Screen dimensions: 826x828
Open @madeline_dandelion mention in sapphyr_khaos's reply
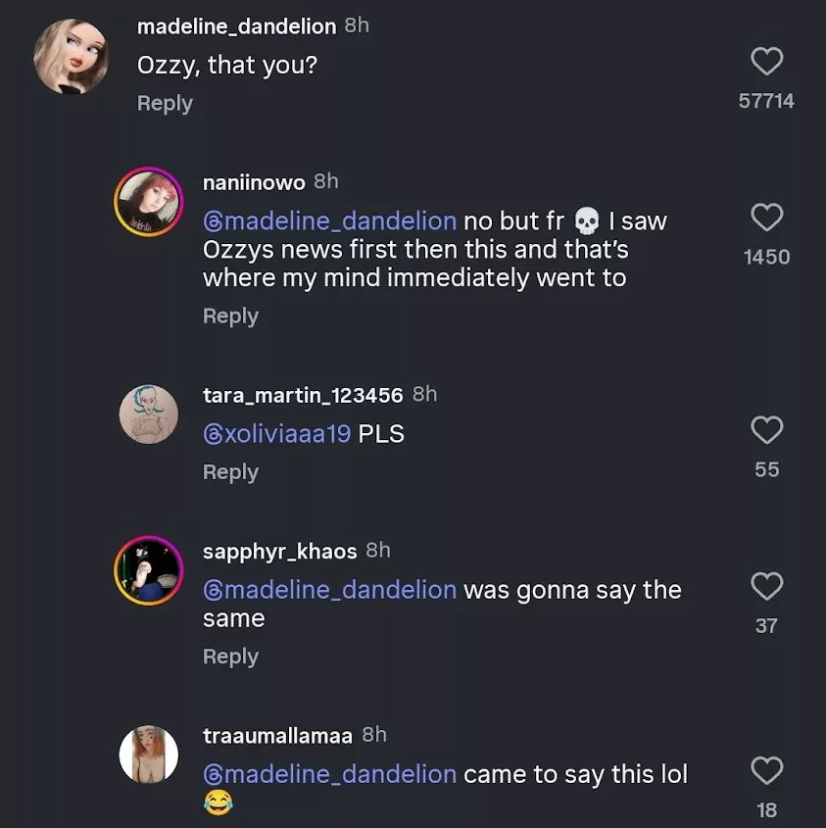point(329,590)
